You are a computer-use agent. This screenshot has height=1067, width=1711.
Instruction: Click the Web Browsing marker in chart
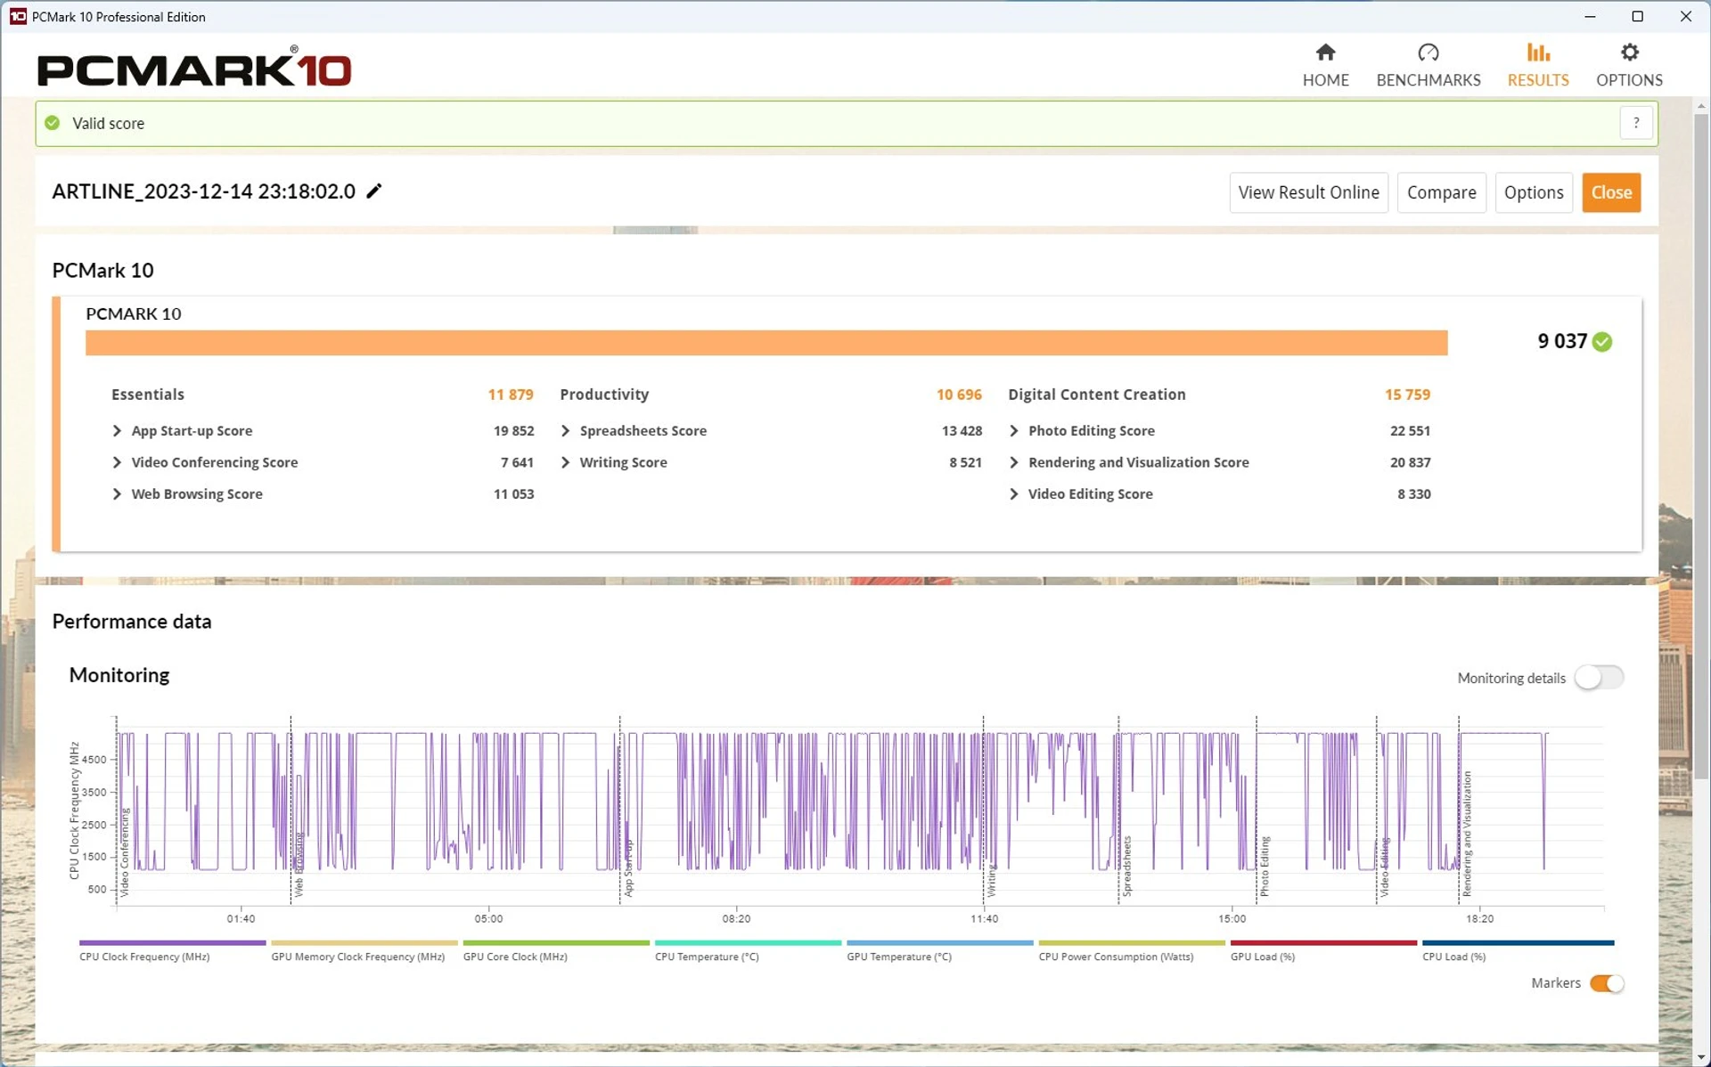pos(299,864)
